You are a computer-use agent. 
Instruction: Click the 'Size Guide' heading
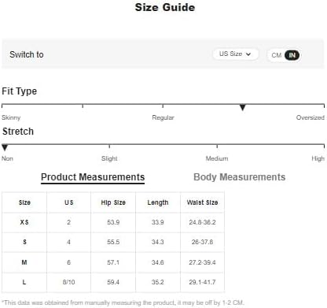pos(165,7)
